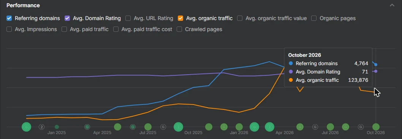Click tooltip title 'October 2026'
Viewport: 402px width, 139px height.
point(305,55)
